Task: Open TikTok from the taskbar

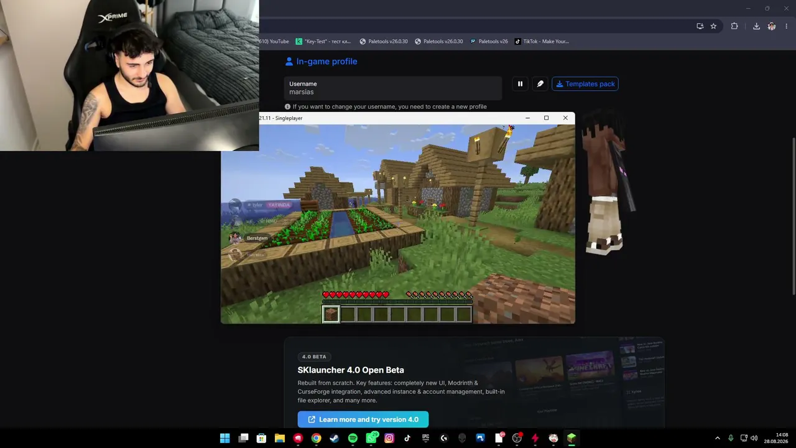Action: (x=407, y=438)
